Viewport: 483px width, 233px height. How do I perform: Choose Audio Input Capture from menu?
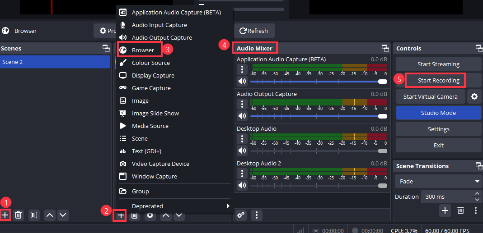(175, 25)
